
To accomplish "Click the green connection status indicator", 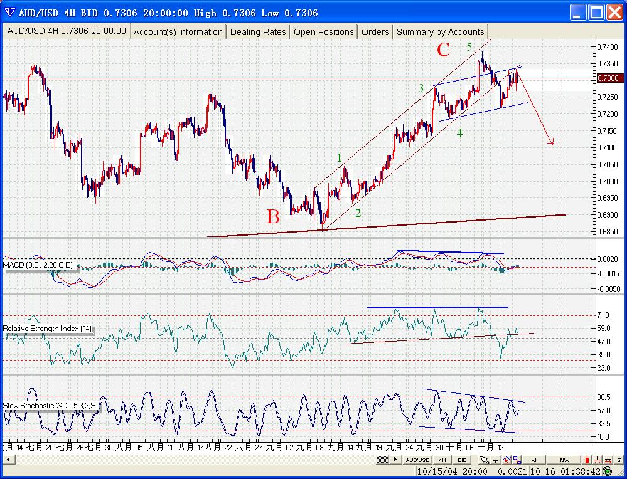I will (x=608, y=471).
